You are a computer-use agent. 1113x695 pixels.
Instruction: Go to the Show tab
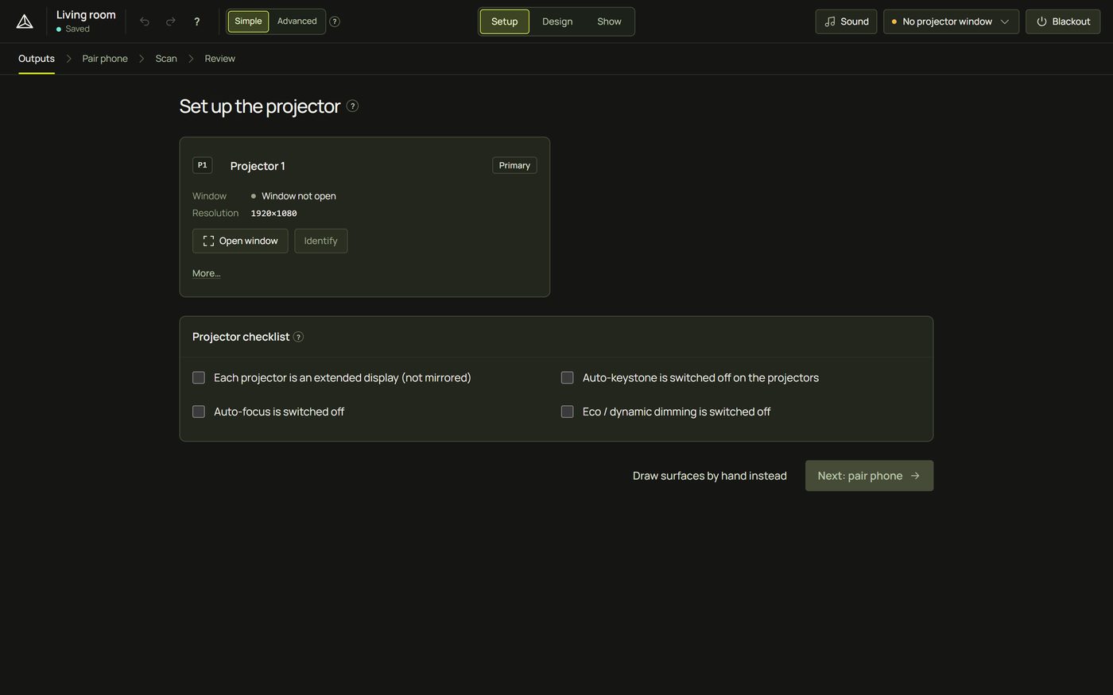tap(609, 21)
